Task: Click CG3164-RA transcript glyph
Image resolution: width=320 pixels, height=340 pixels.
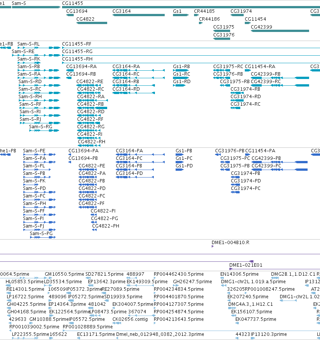Action: tap(138, 70)
